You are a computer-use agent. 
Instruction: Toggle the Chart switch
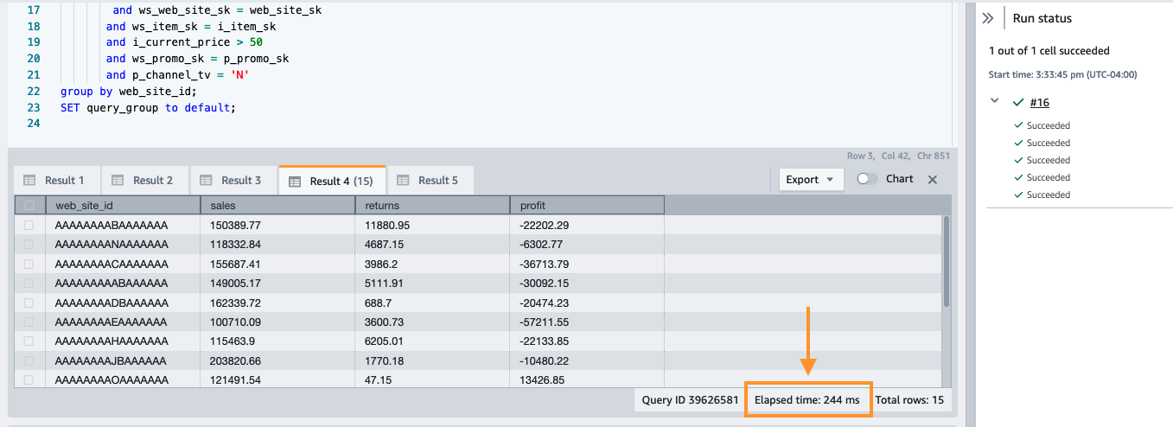(x=867, y=179)
